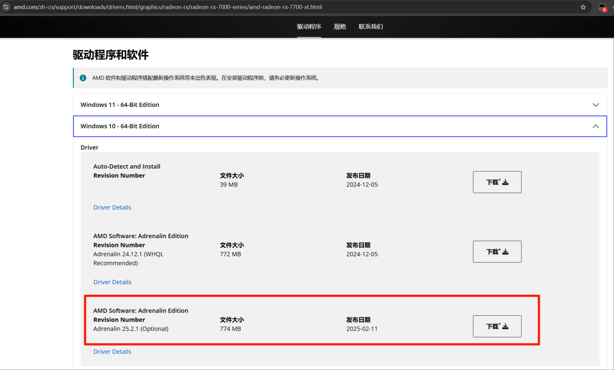The width and height of the screenshot is (614, 370).
Task: Click the Auto-Detect and Install title
Action: (127, 167)
